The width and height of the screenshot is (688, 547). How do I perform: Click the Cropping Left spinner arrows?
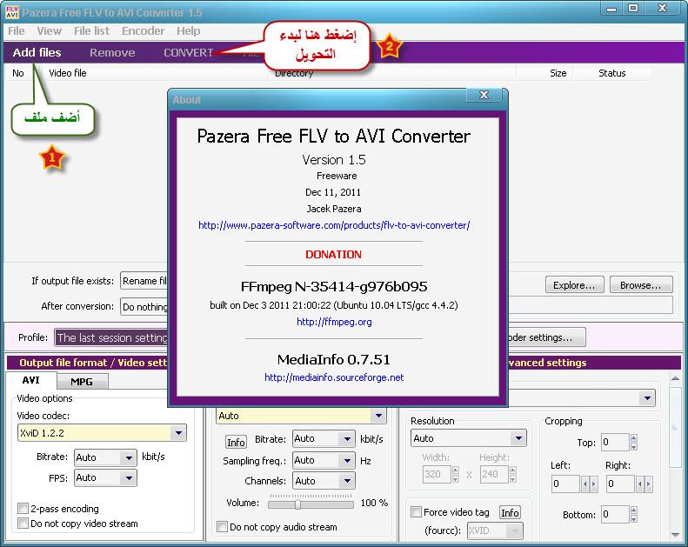(589, 484)
